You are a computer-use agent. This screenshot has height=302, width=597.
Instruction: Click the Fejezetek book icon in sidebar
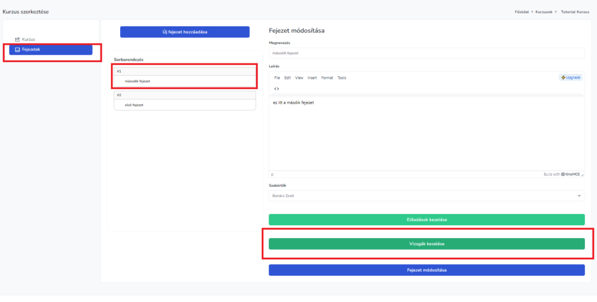coord(17,49)
